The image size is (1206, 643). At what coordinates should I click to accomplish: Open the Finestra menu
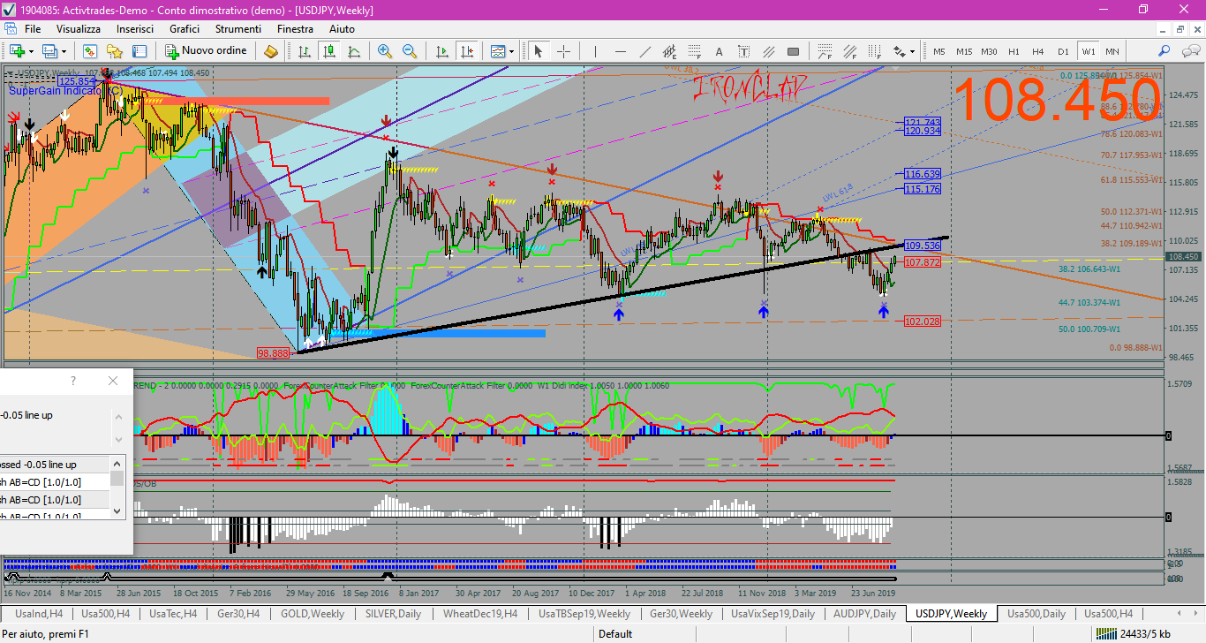click(x=295, y=29)
